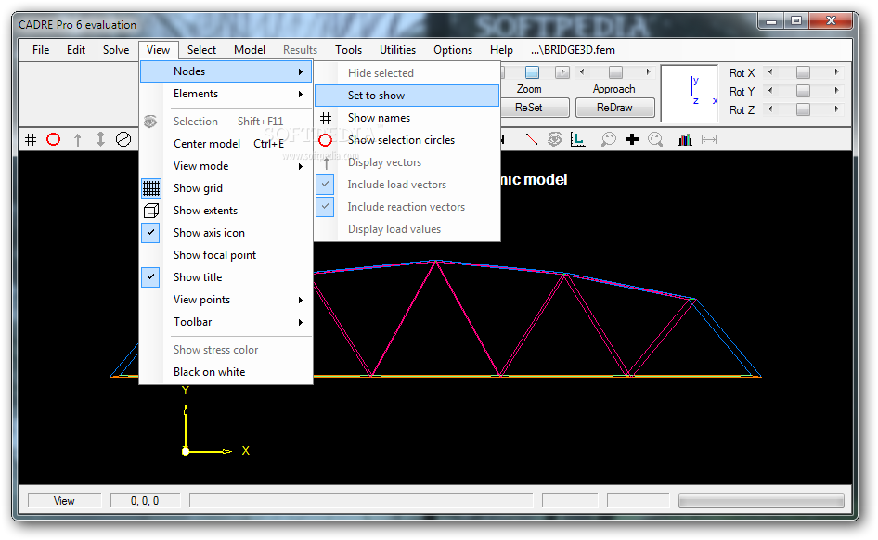Click the Rot X slider thumb

tap(803, 72)
